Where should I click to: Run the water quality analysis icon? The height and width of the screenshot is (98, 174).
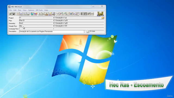click(x=50, y=14)
